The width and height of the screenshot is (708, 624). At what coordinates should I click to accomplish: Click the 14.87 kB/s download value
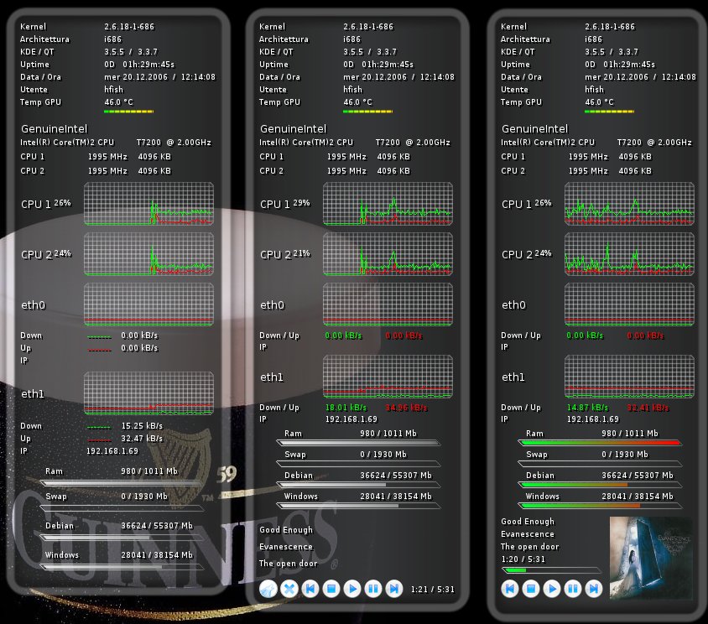587,408
